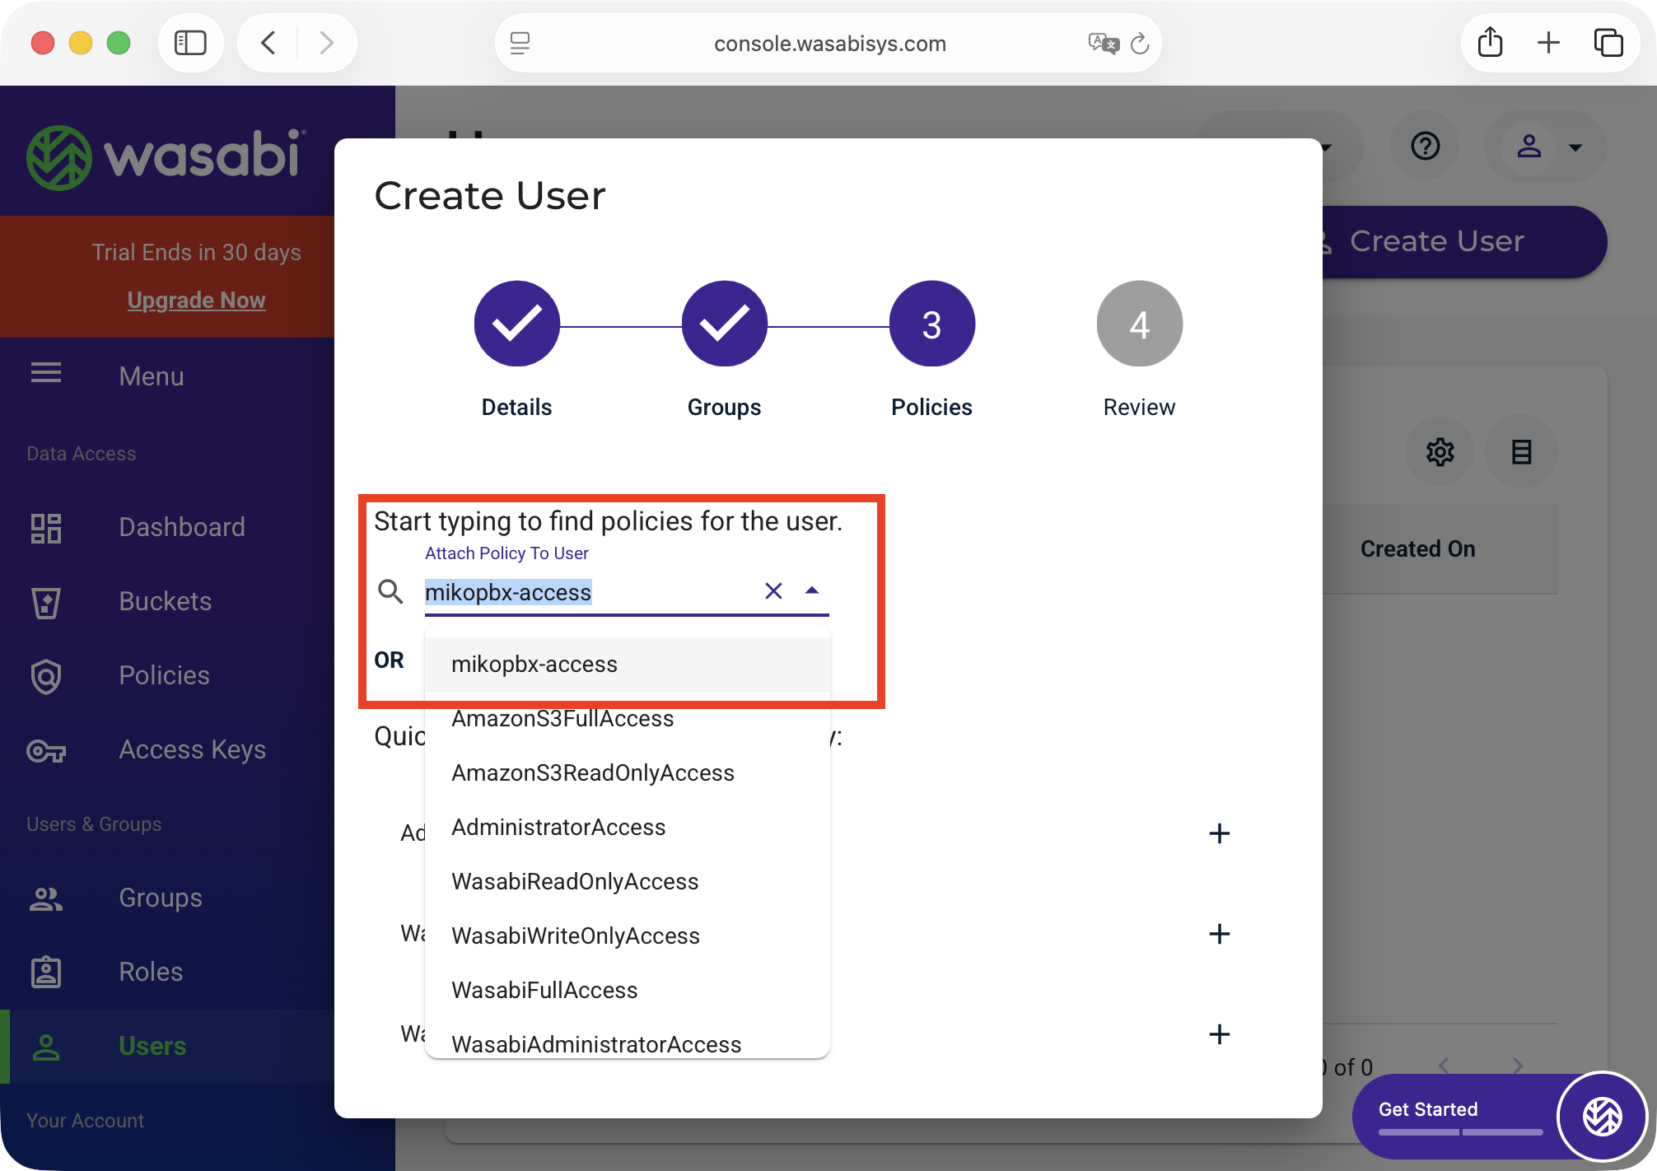1657x1171 pixels.
Task: Click the table density rows icon
Action: [1521, 451]
